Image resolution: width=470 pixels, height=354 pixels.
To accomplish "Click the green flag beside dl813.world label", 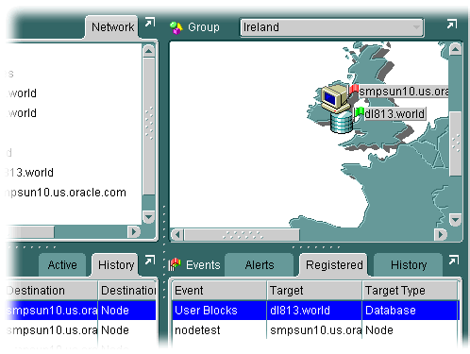I will pyautogui.click(x=359, y=112).
